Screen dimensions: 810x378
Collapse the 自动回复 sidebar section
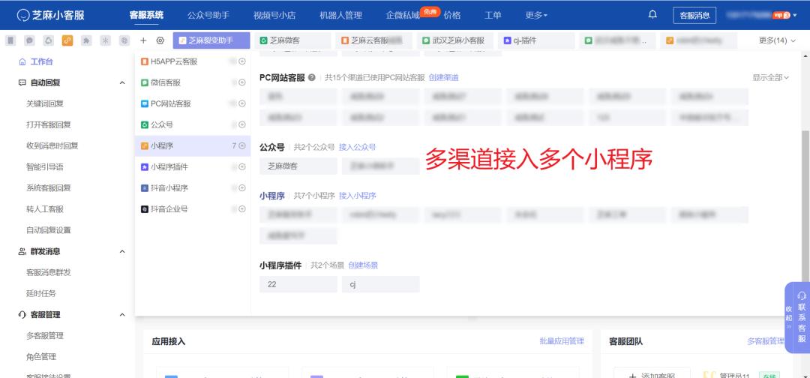(122, 82)
